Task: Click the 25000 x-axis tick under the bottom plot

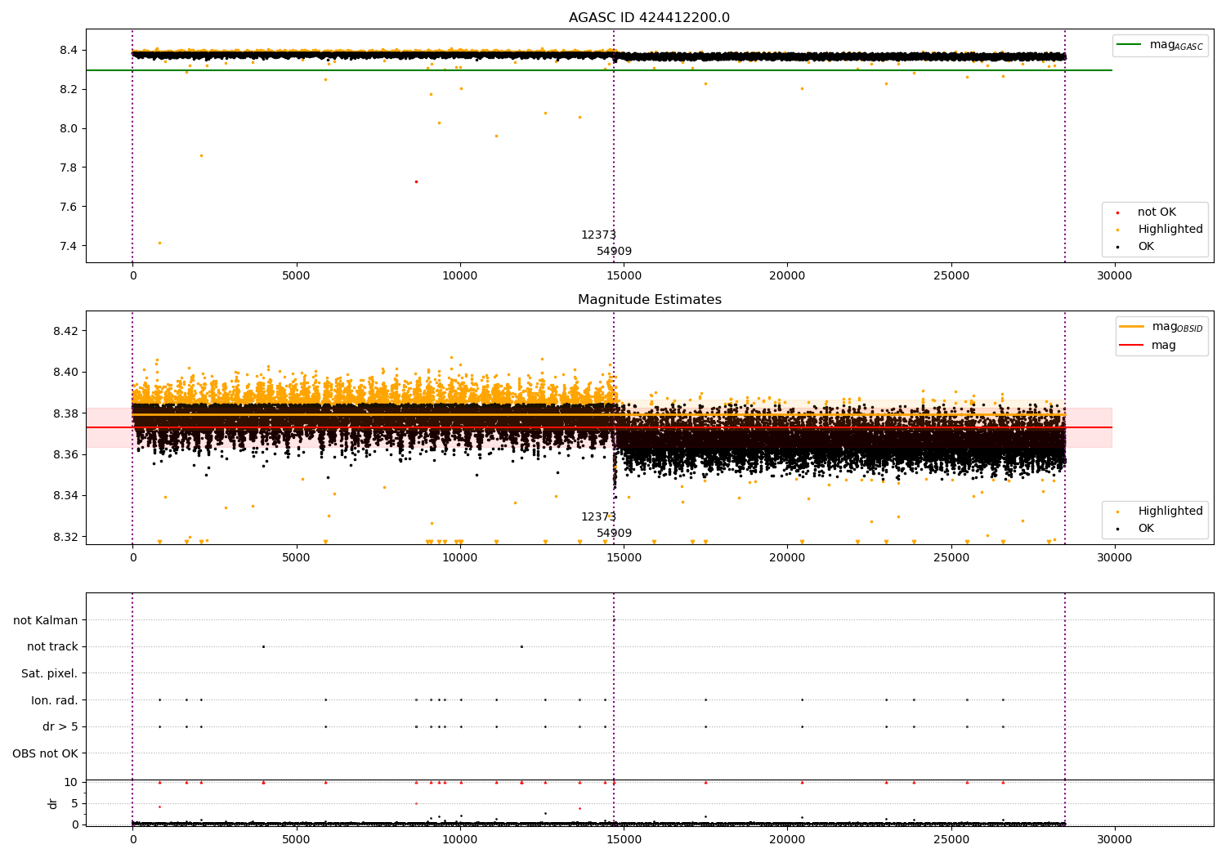Action: point(951,839)
